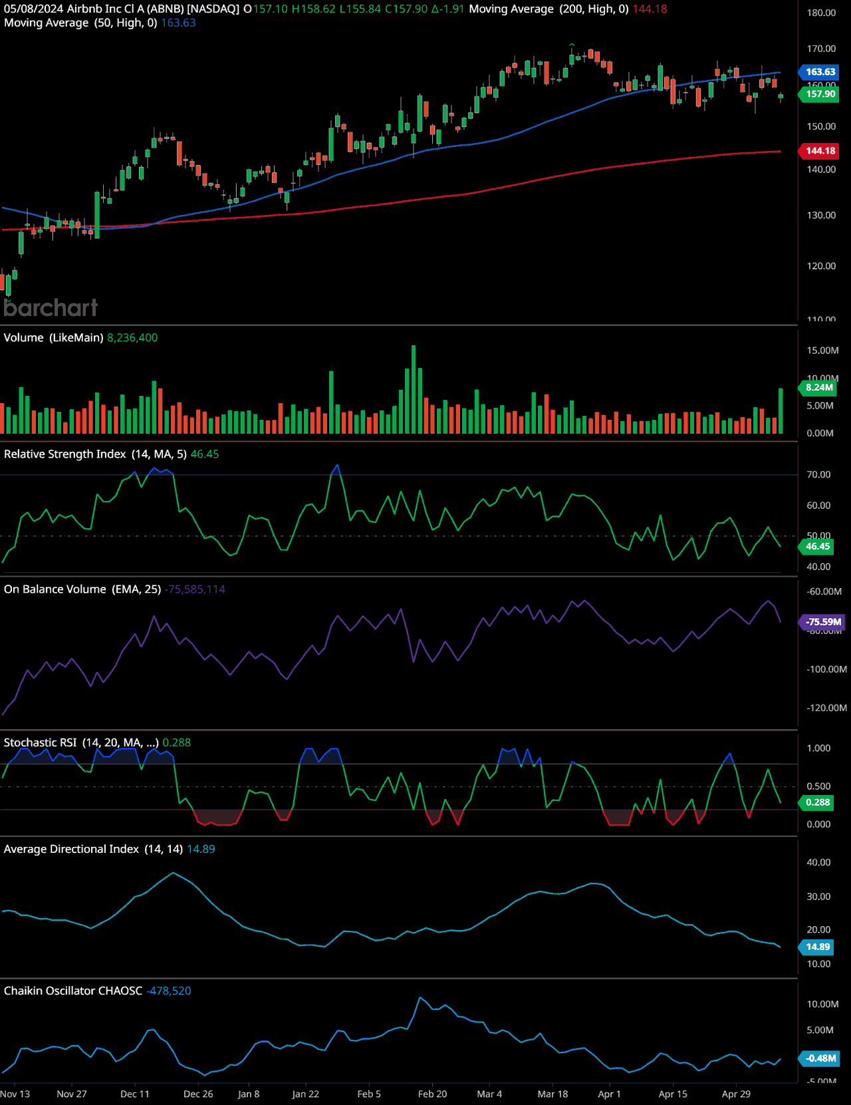Click the 144.18 red moving average tag
The image size is (851, 1105).
coord(819,151)
